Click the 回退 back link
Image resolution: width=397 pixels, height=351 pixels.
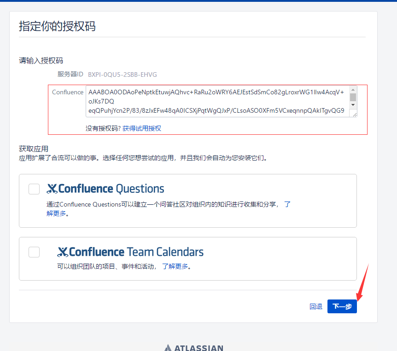tap(316, 306)
